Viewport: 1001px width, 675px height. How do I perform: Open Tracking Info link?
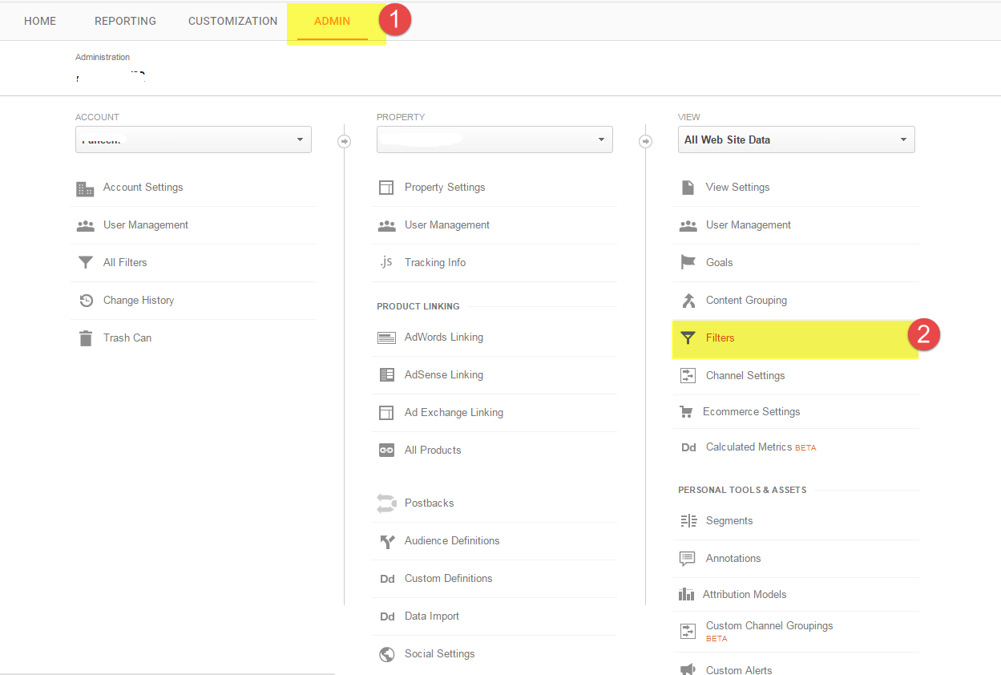click(435, 263)
